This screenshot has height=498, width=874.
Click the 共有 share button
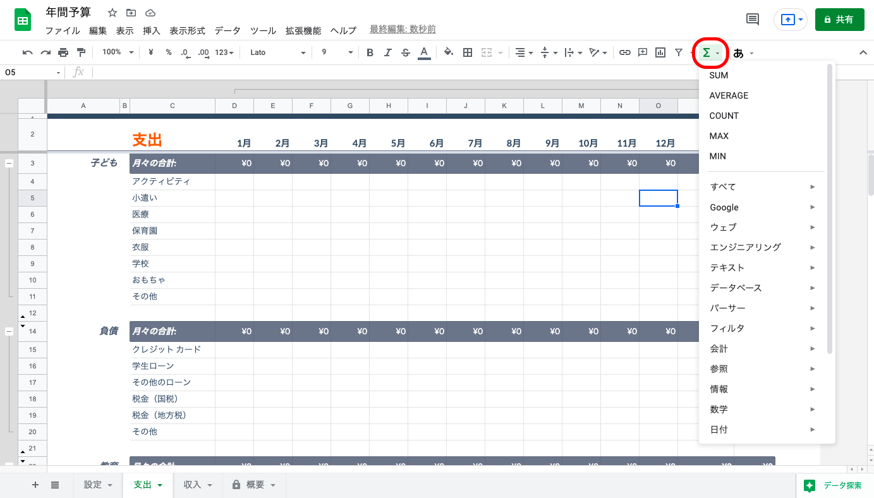(x=839, y=20)
